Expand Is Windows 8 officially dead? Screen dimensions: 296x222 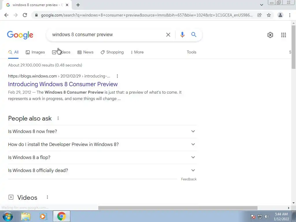[102, 171]
